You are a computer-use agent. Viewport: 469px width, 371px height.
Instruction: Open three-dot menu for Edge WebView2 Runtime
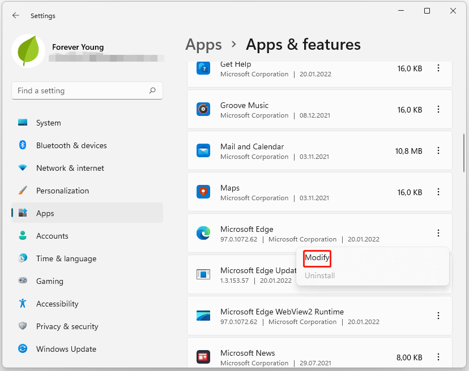point(438,316)
